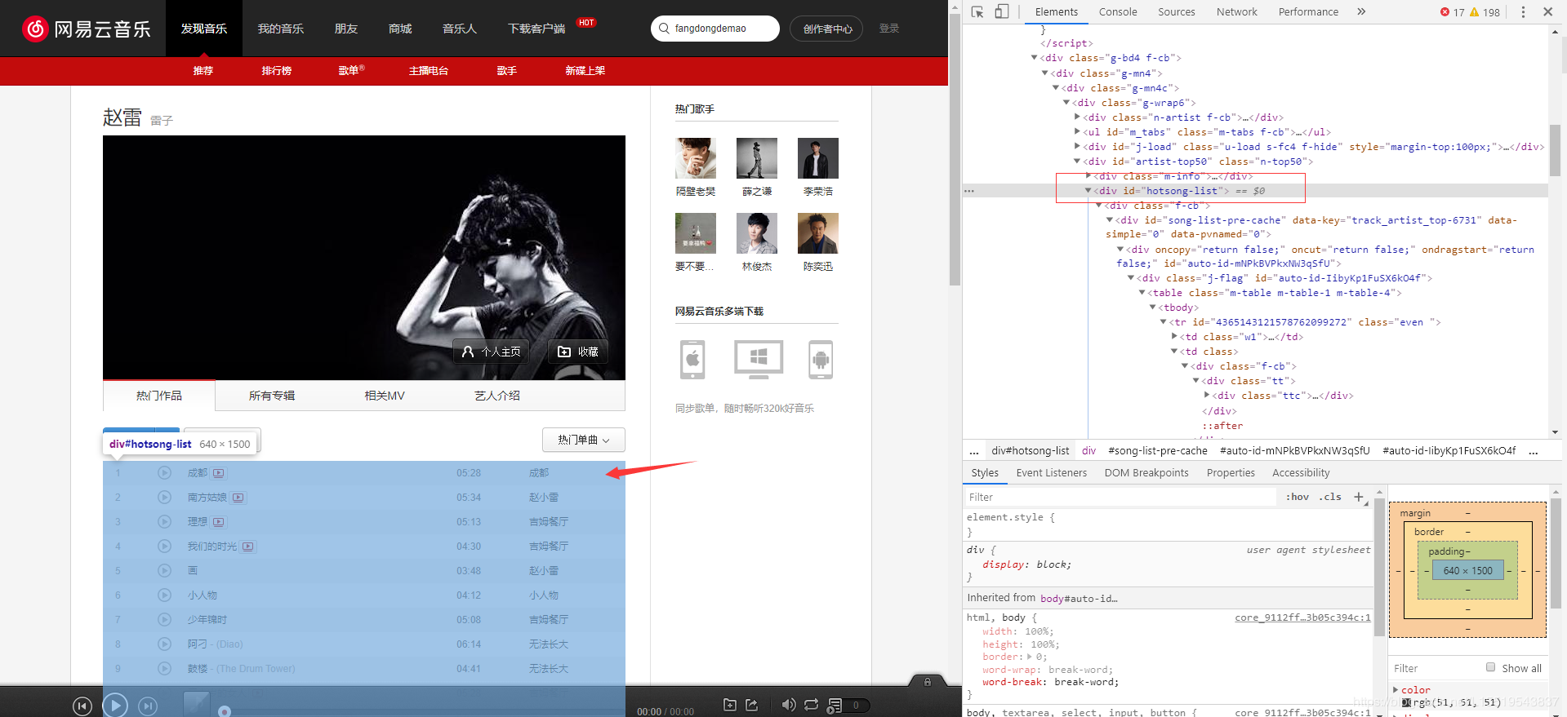
Task: Open the 所有专辑 tab
Action: pyautogui.click(x=272, y=396)
